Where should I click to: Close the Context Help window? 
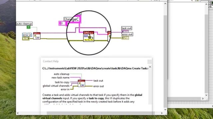pos(149,62)
